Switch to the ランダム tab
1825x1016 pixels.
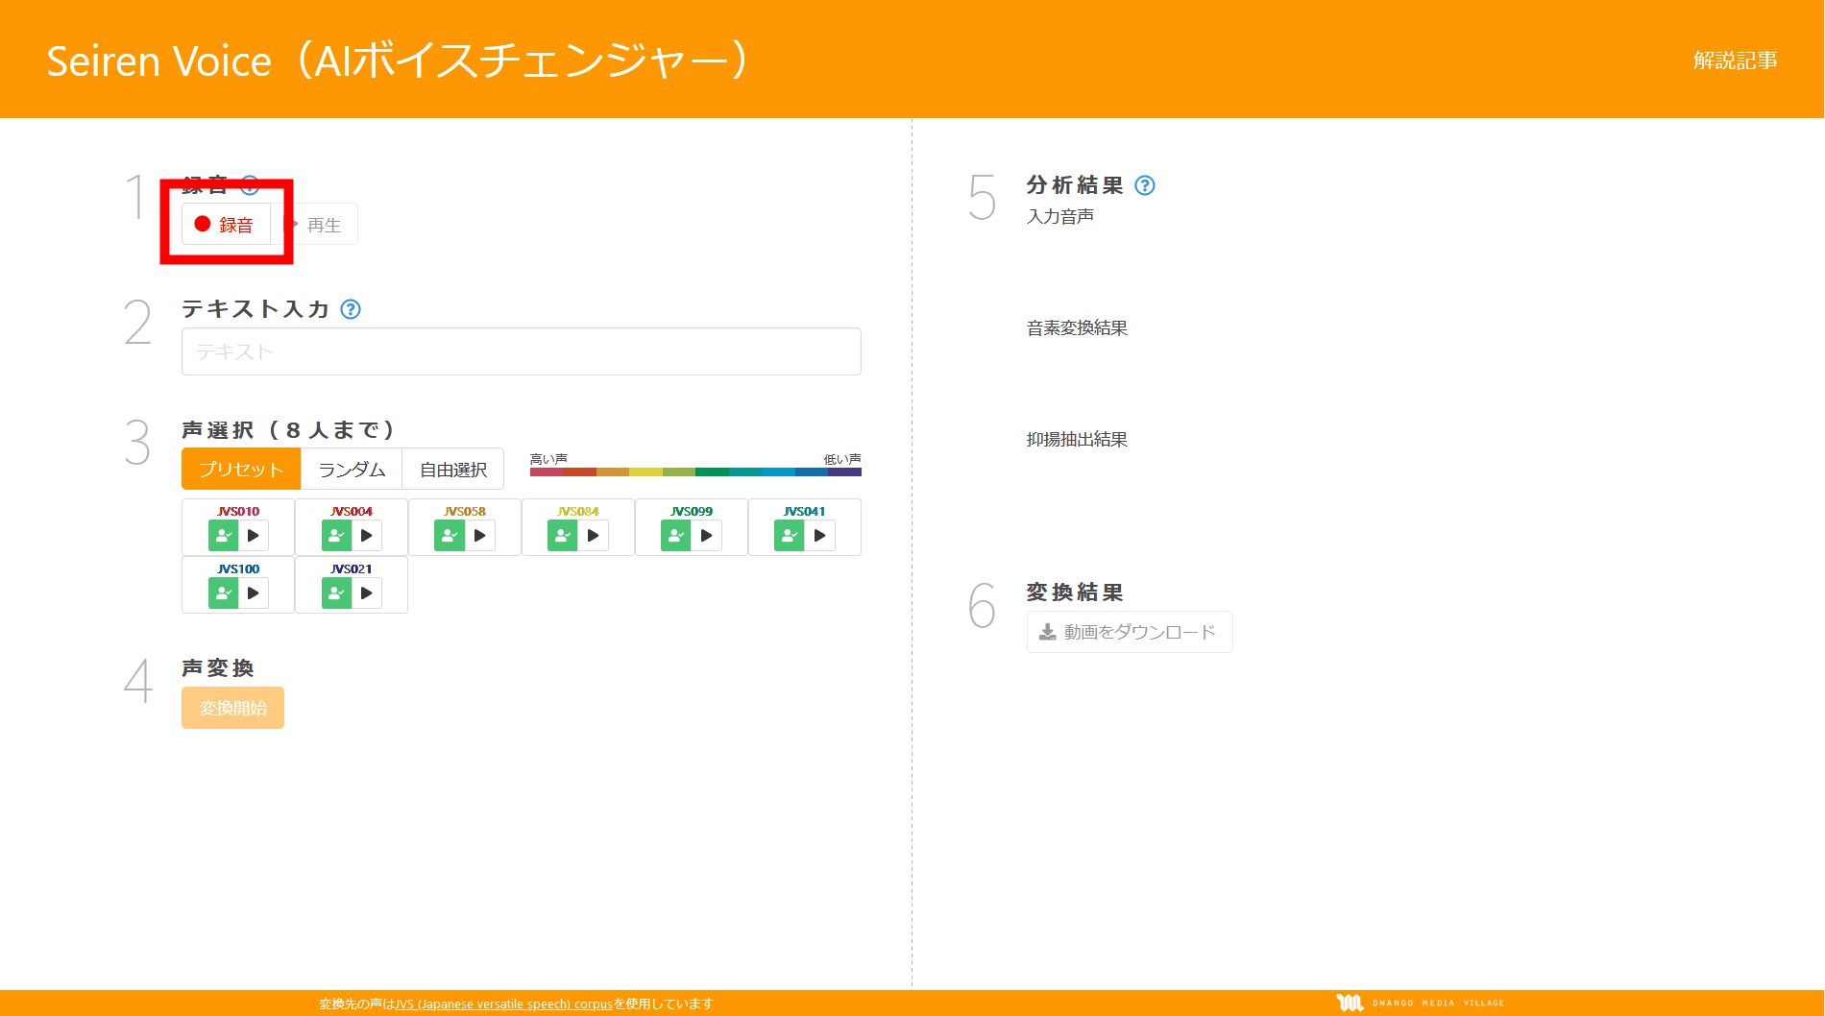pos(352,469)
